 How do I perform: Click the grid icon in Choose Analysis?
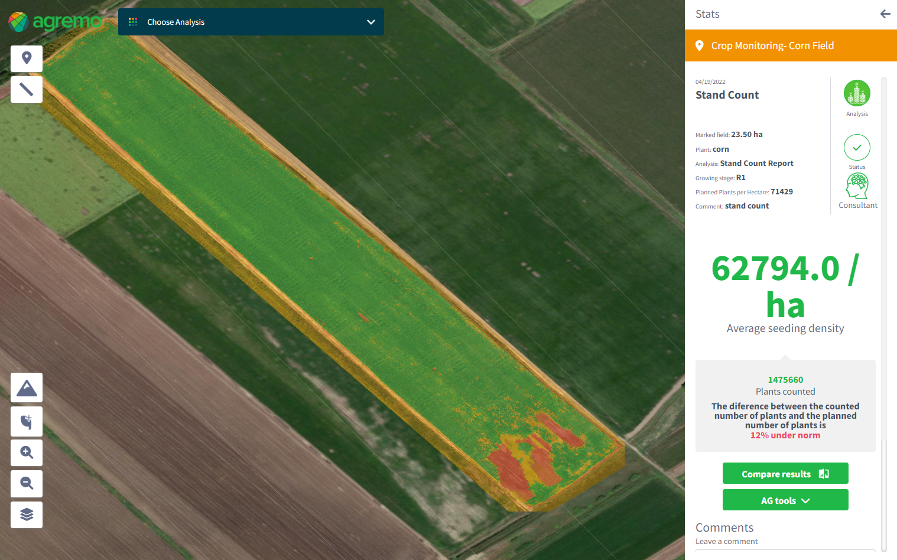point(133,22)
